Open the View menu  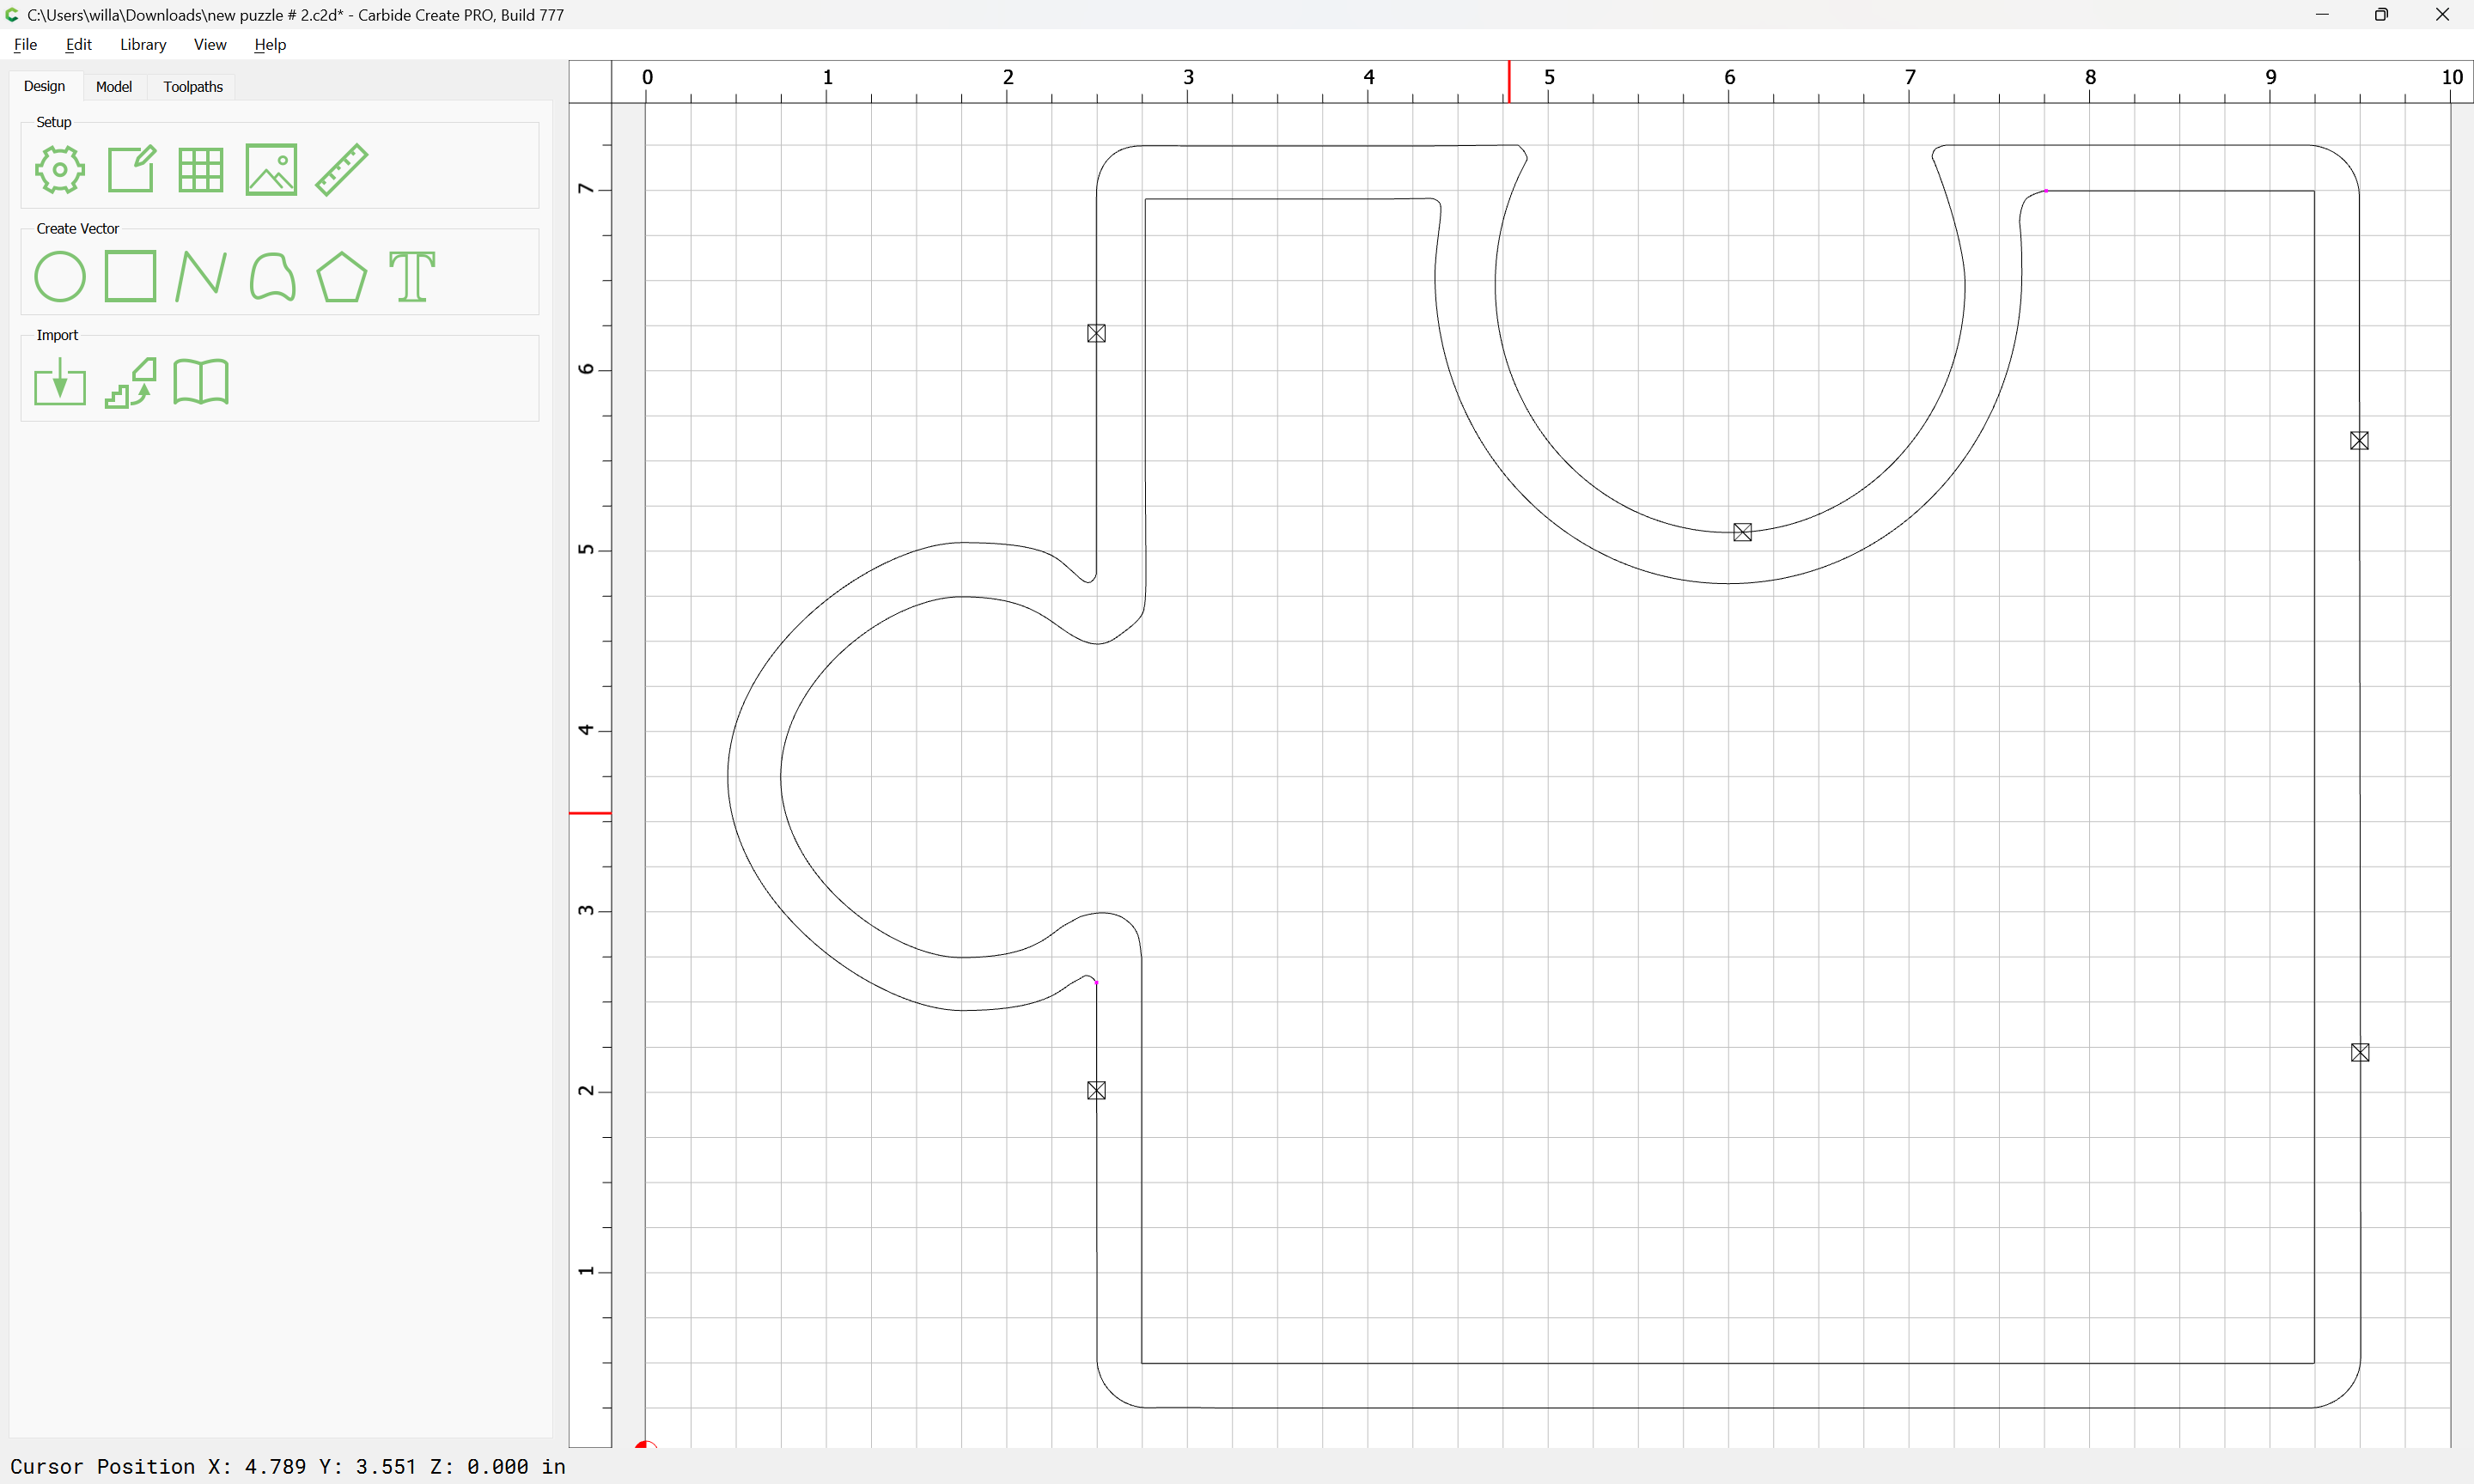point(210,44)
